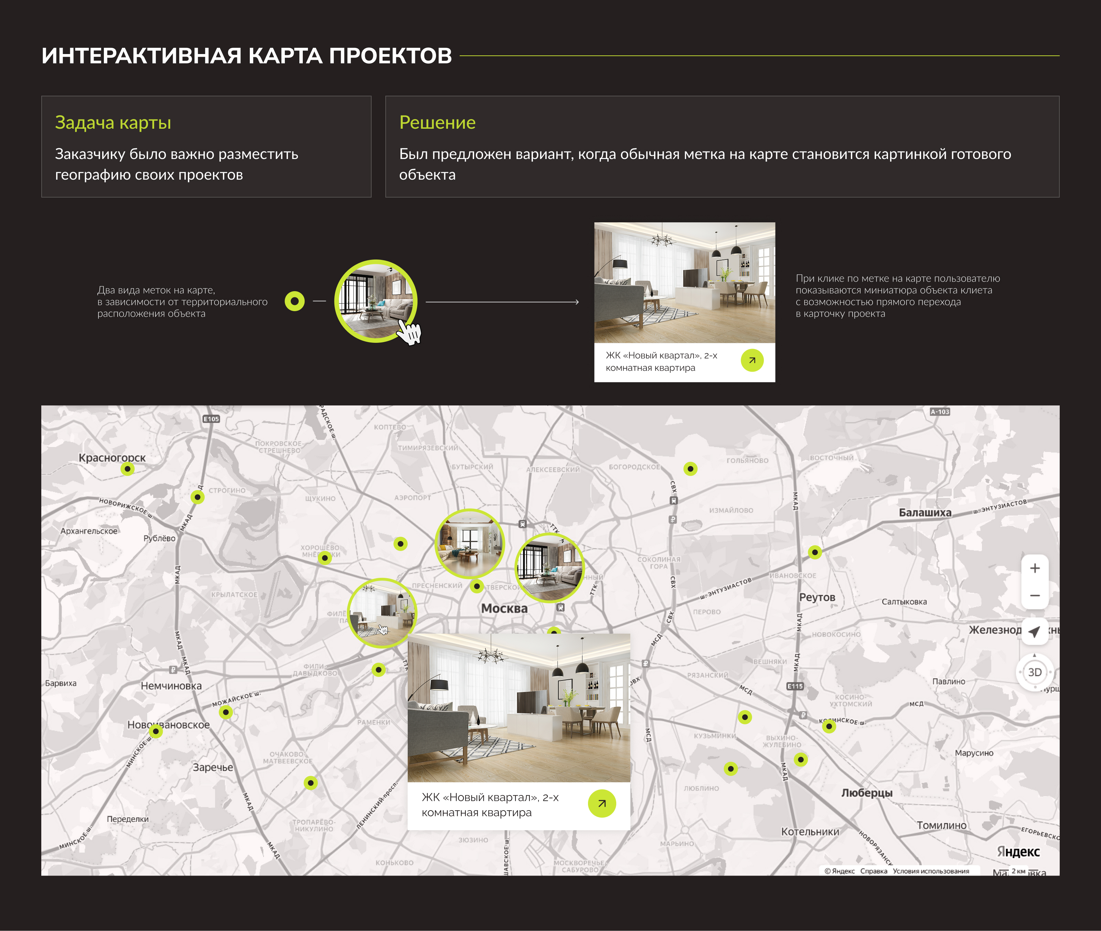1101x931 pixels.
Task: Click the Архангельское label on map
Action: [x=89, y=531]
